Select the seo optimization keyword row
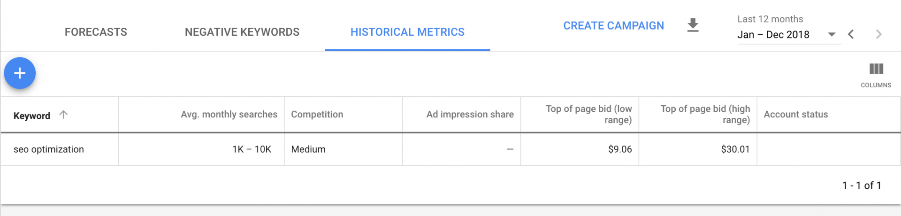Screen dimensions: 901x216 (450, 149)
